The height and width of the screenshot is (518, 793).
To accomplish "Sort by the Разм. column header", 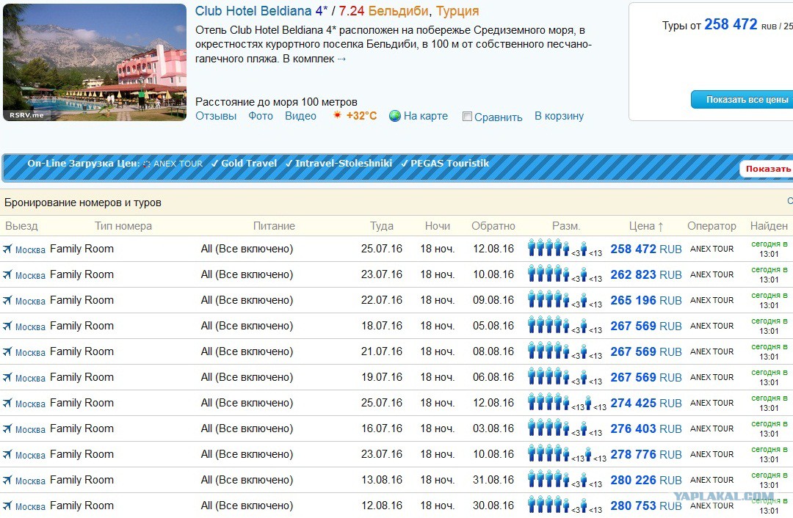I will (x=566, y=226).
